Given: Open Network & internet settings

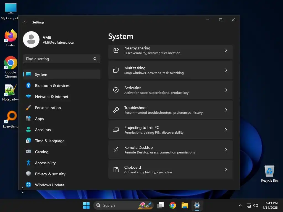Looking at the screenshot, I should (x=62, y=97).
